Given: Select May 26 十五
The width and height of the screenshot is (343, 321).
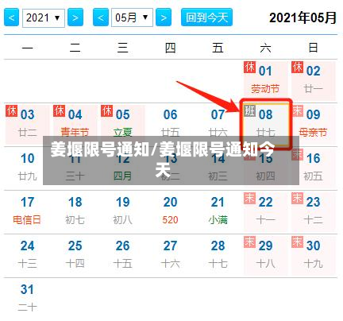Looking at the screenshot, I should pos(123,255).
